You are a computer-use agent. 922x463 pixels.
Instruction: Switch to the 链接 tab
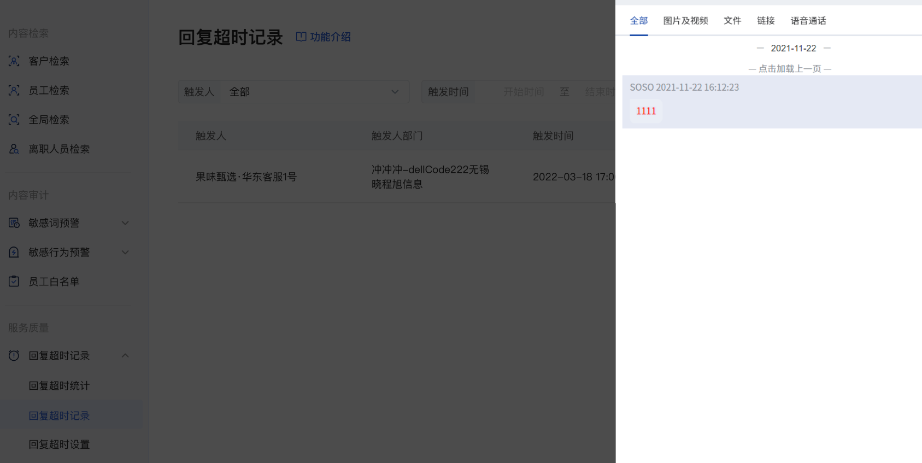point(766,21)
